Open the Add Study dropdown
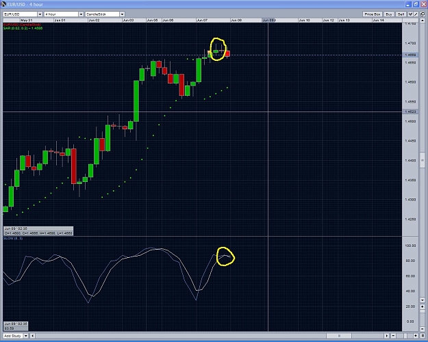The width and height of the screenshot is (428, 342). click(x=16, y=336)
